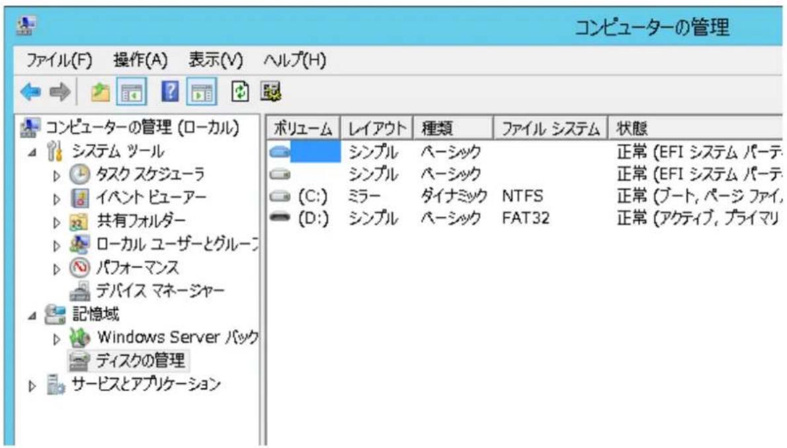Select the (C:) volume label

(x=313, y=196)
